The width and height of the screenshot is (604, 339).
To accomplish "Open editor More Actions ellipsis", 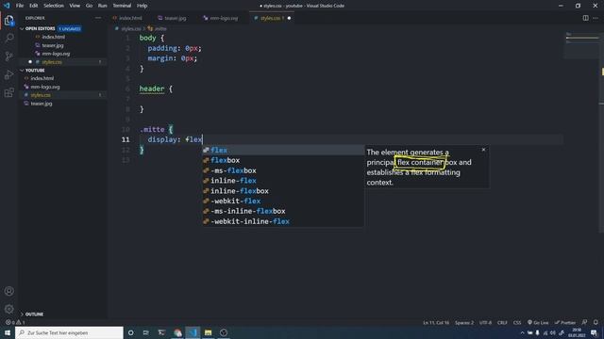I will click(x=596, y=18).
